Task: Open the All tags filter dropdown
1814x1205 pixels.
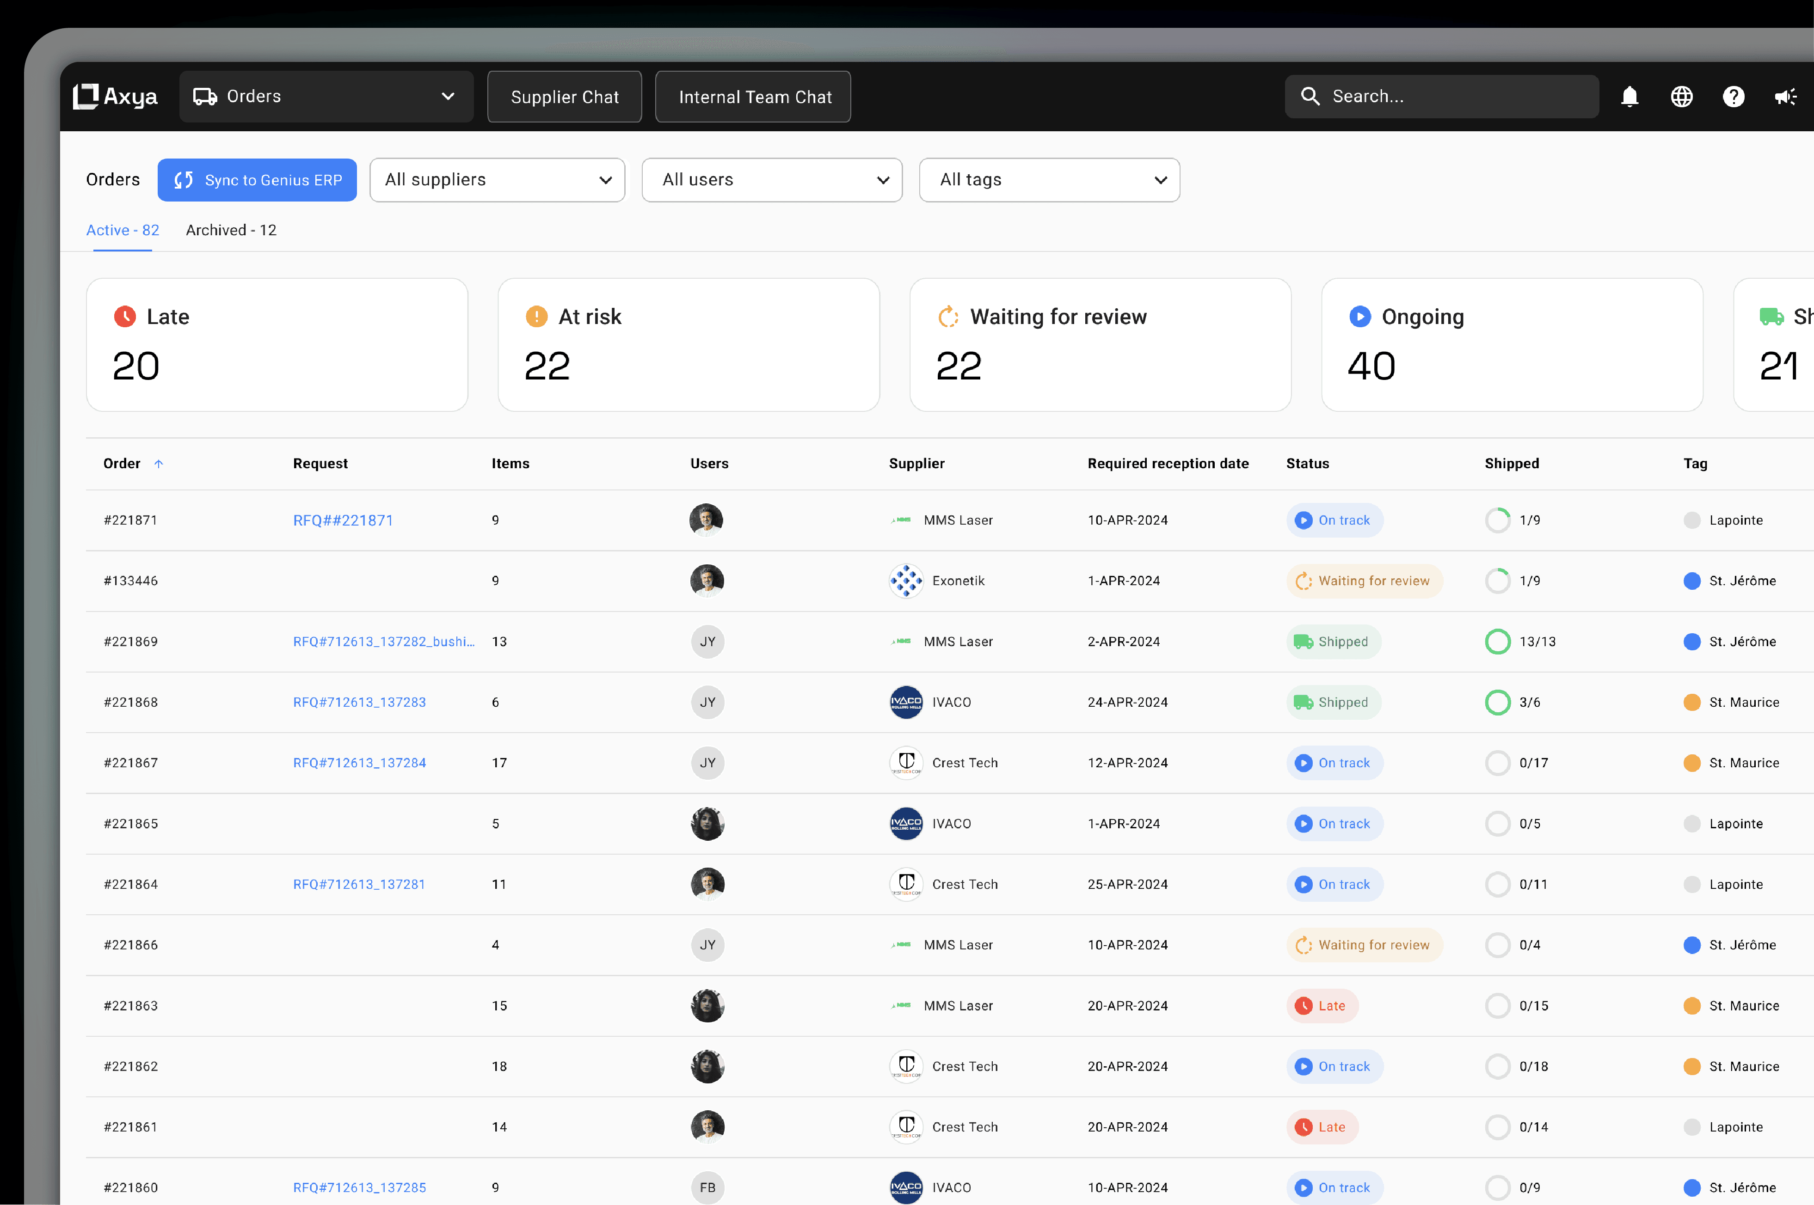Action: point(1048,180)
